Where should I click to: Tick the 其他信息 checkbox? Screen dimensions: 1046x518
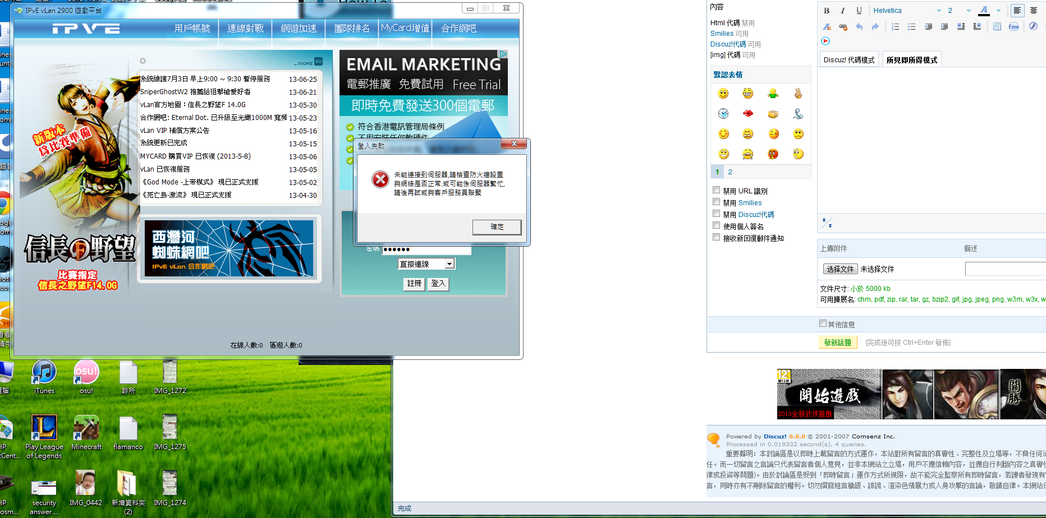coord(823,323)
